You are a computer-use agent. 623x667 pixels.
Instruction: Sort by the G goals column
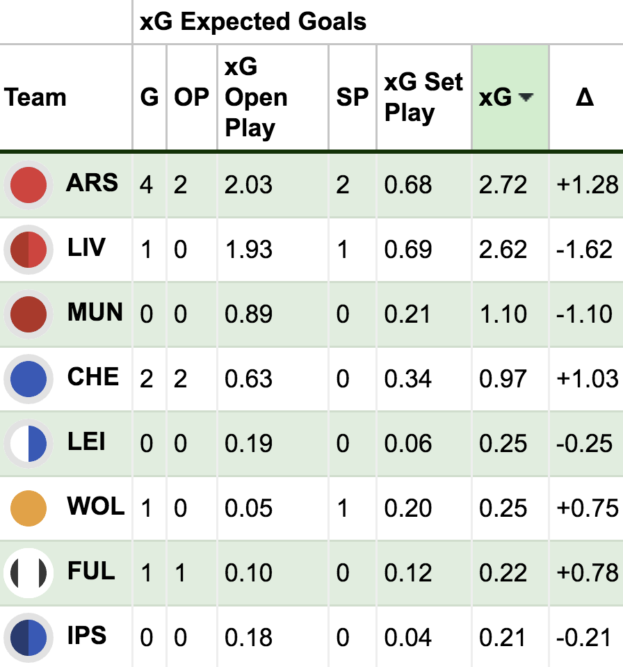(149, 97)
